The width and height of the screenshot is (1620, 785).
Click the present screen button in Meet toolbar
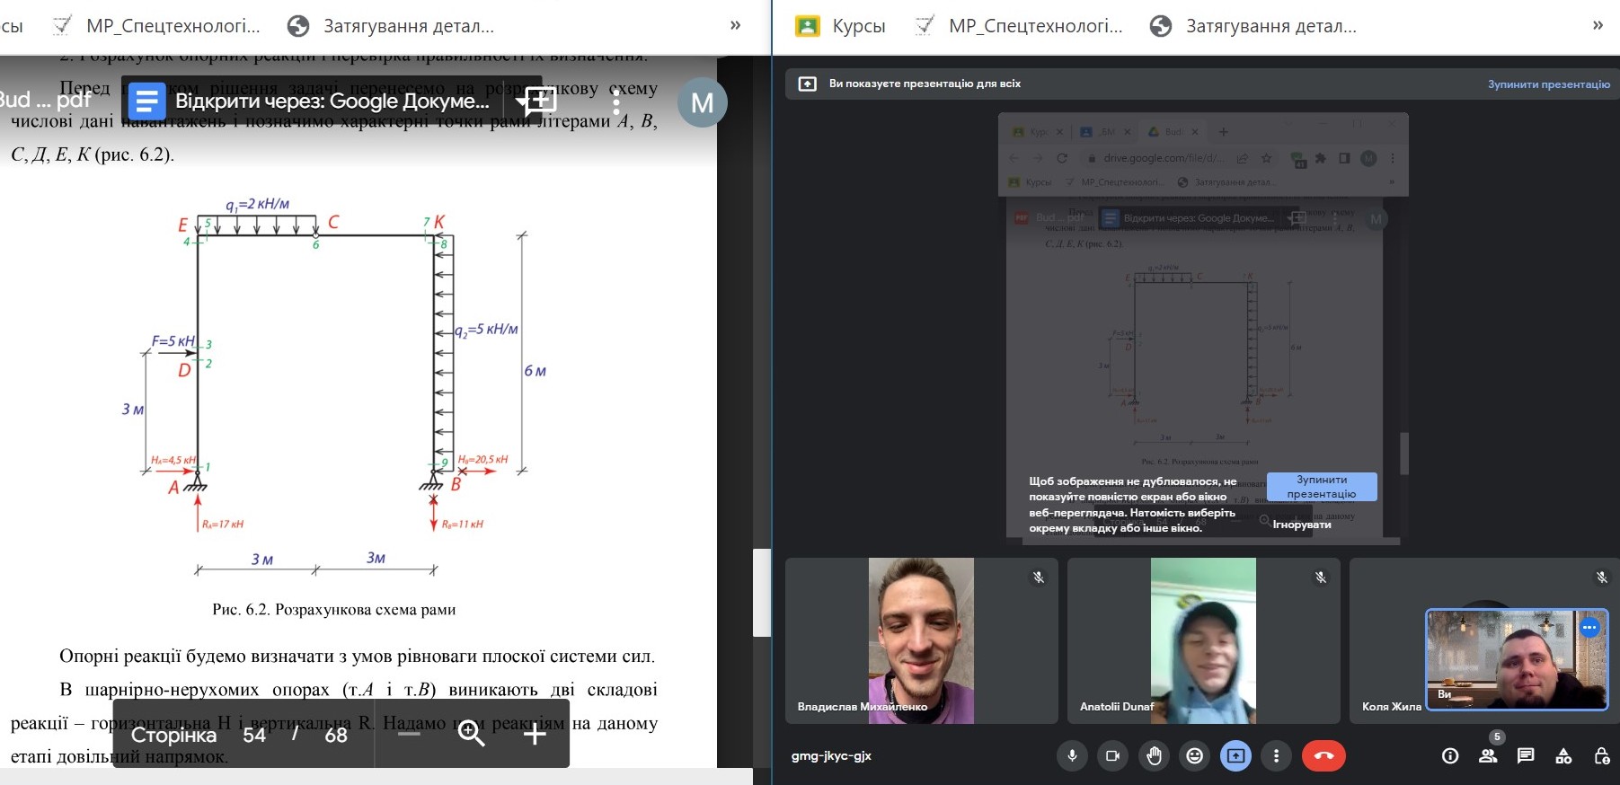tap(1235, 756)
